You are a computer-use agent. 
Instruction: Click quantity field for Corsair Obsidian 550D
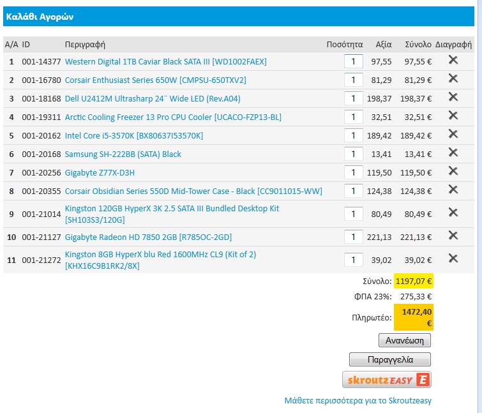tap(353, 191)
